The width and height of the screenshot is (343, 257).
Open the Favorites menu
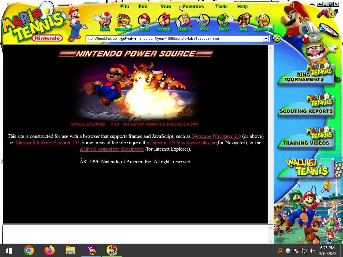click(x=193, y=7)
